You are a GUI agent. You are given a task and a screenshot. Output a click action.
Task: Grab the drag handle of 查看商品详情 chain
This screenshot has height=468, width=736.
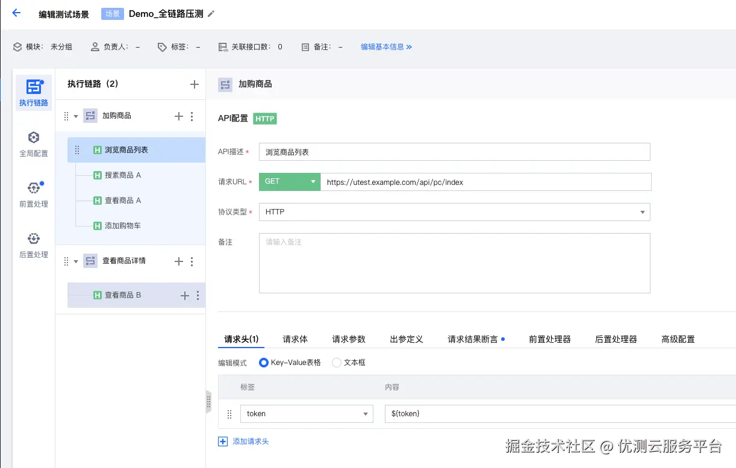tap(66, 261)
